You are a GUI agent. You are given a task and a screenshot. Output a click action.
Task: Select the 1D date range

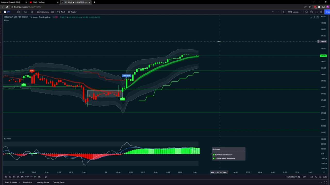pyautogui.click(x=6, y=177)
